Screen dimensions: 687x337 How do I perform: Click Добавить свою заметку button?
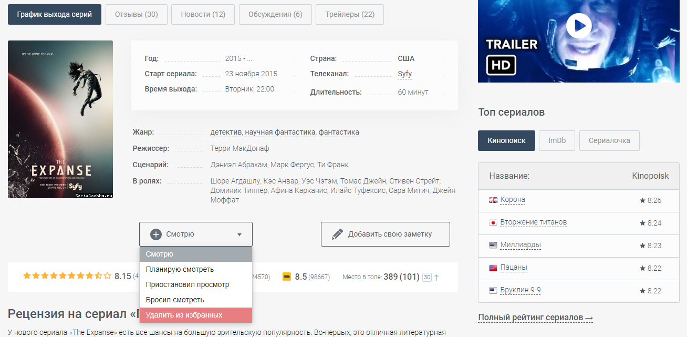(386, 234)
